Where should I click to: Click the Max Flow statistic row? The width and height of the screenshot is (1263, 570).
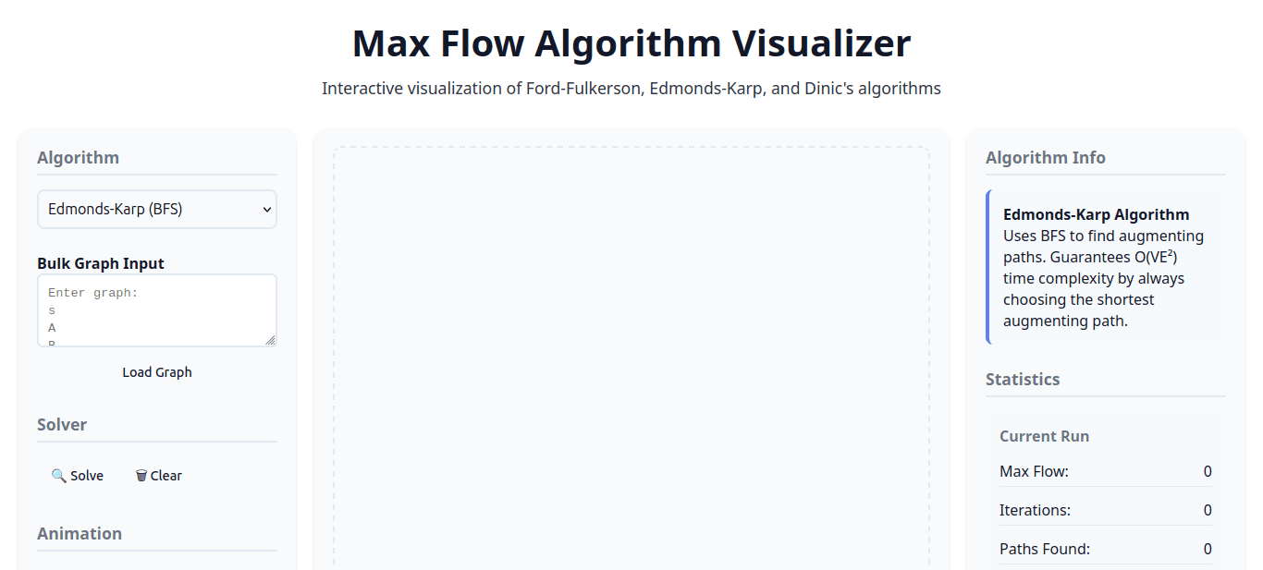point(1104,471)
